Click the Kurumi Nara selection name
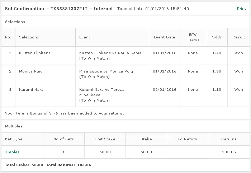Image resolution: width=251 pixels, height=173 pixels. [31, 89]
